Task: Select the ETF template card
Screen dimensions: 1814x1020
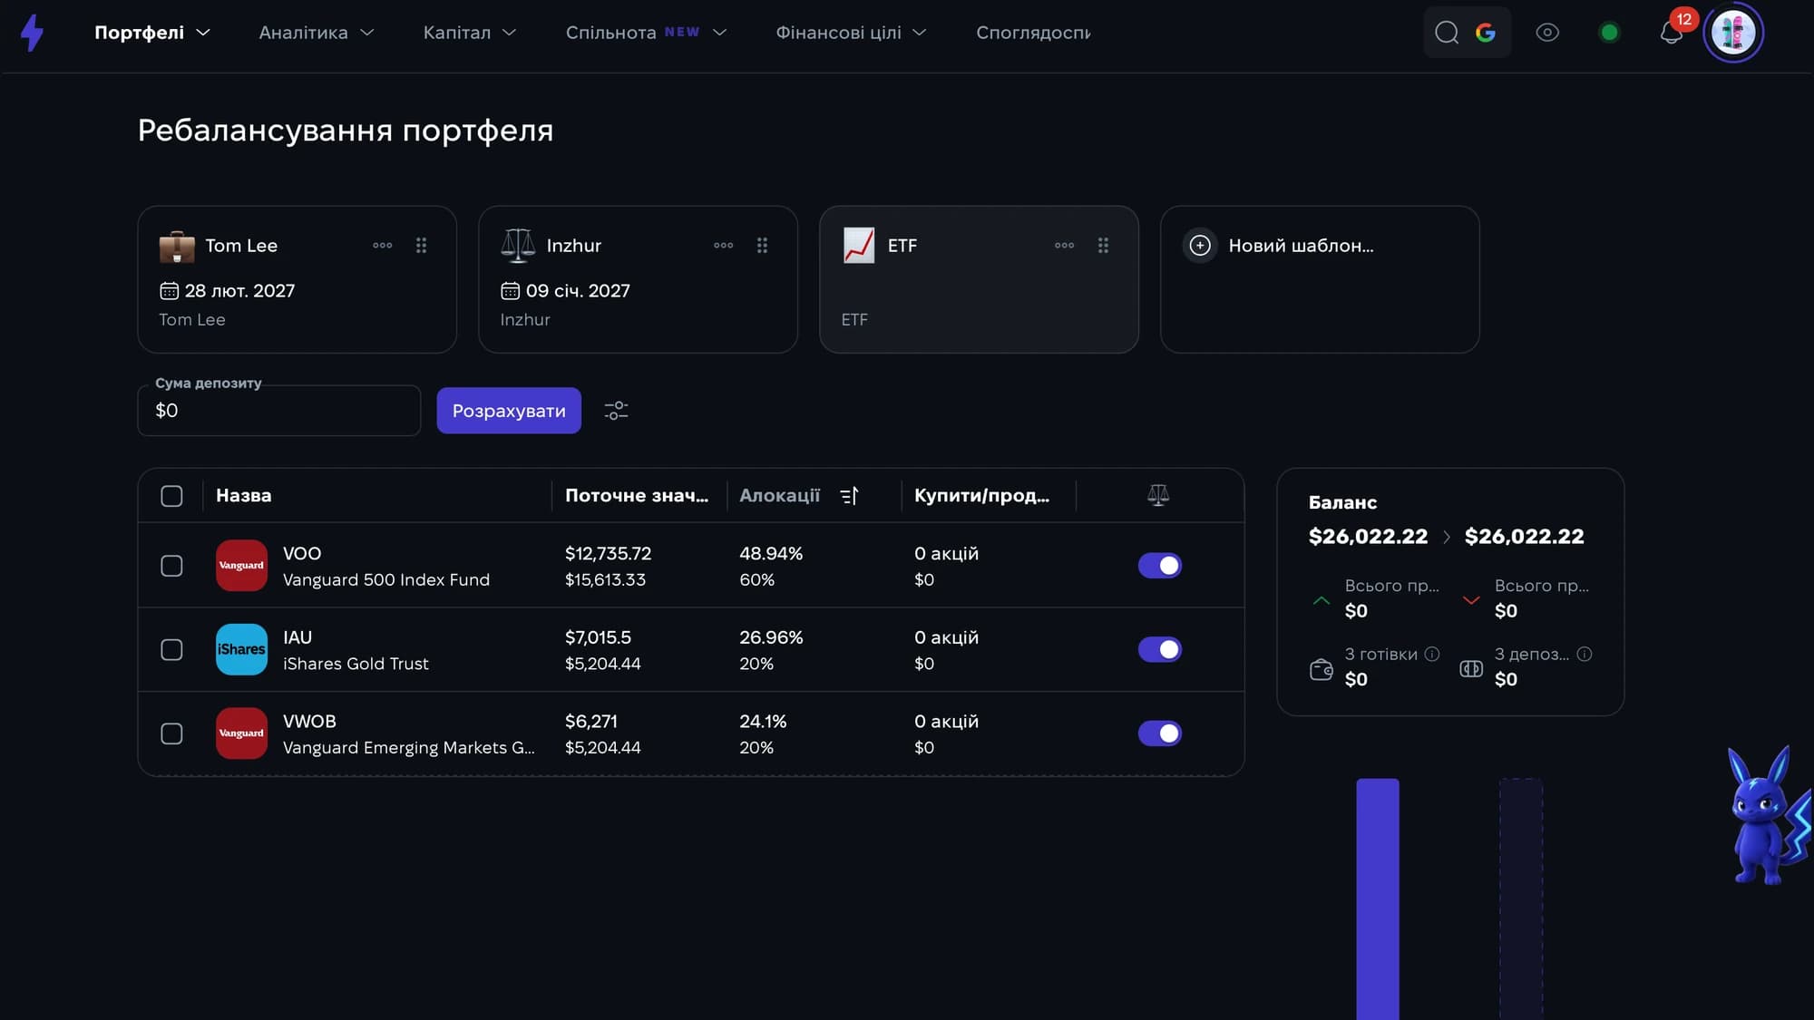Action: 979,279
